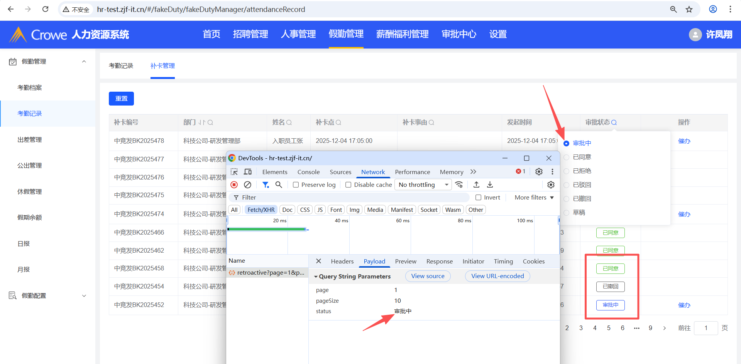Viewport: 741px width, 364px height.
Task: Open the DevTools settings gear icon
Action: (x=539, y=172)
